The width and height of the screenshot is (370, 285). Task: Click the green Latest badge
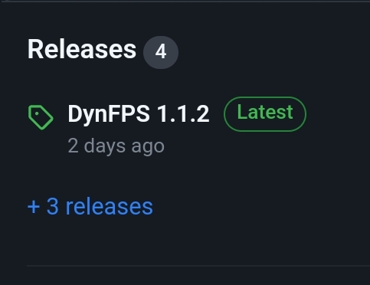click(265, 114)
